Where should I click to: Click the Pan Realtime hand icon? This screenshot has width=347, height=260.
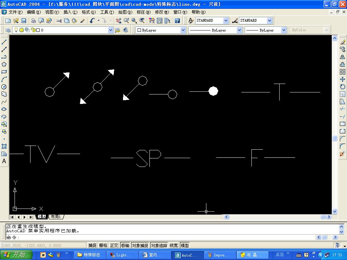click(119, 21)
